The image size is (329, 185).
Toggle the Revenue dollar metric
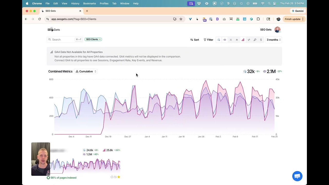pos(261,40)
